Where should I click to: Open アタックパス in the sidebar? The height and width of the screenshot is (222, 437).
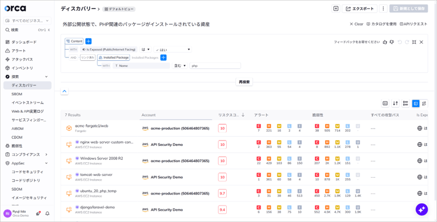[22, 59]
